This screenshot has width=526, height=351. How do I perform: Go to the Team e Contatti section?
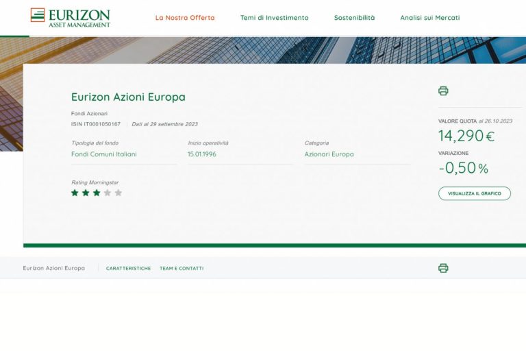coord(181,268)
